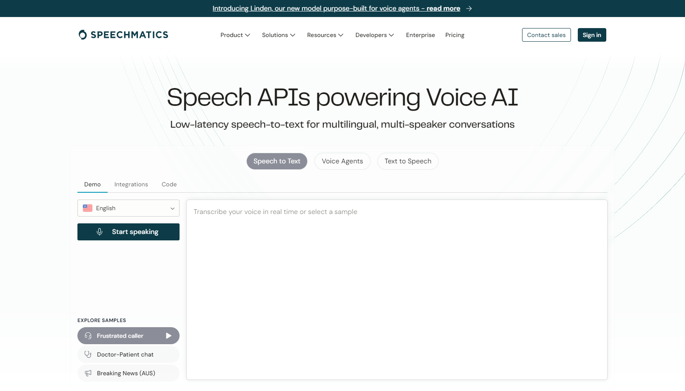
Task: Click the arrow icon in the announcement banner
Action: click(469, 9)
